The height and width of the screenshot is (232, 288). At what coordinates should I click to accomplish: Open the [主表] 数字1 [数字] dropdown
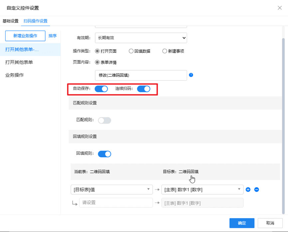[x=202, y=190]
